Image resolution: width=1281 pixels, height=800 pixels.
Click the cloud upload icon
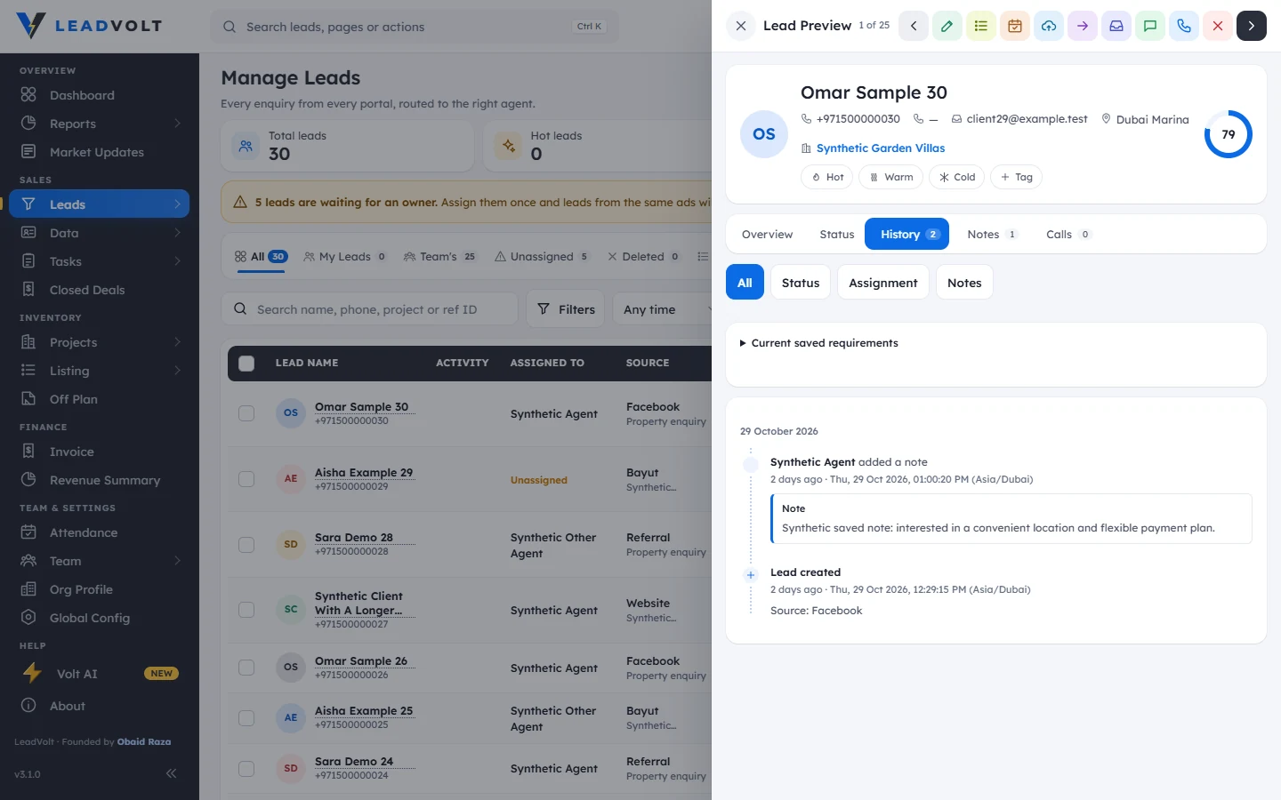pos(1049,26)
